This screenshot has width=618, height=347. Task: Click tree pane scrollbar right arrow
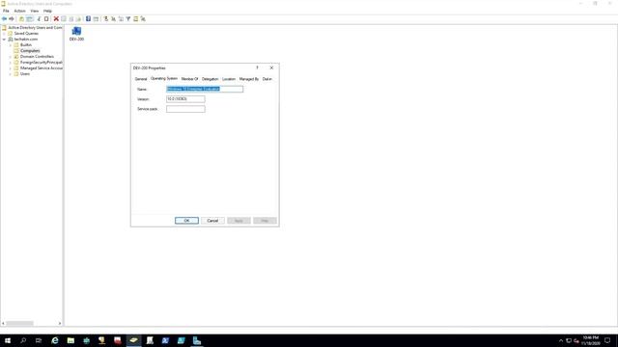60,324
